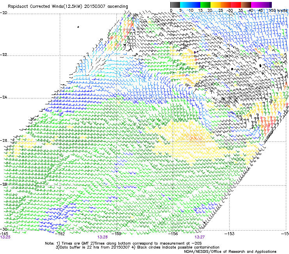
Task: Click the latitude label -22
Action: [x=4, y=55]
